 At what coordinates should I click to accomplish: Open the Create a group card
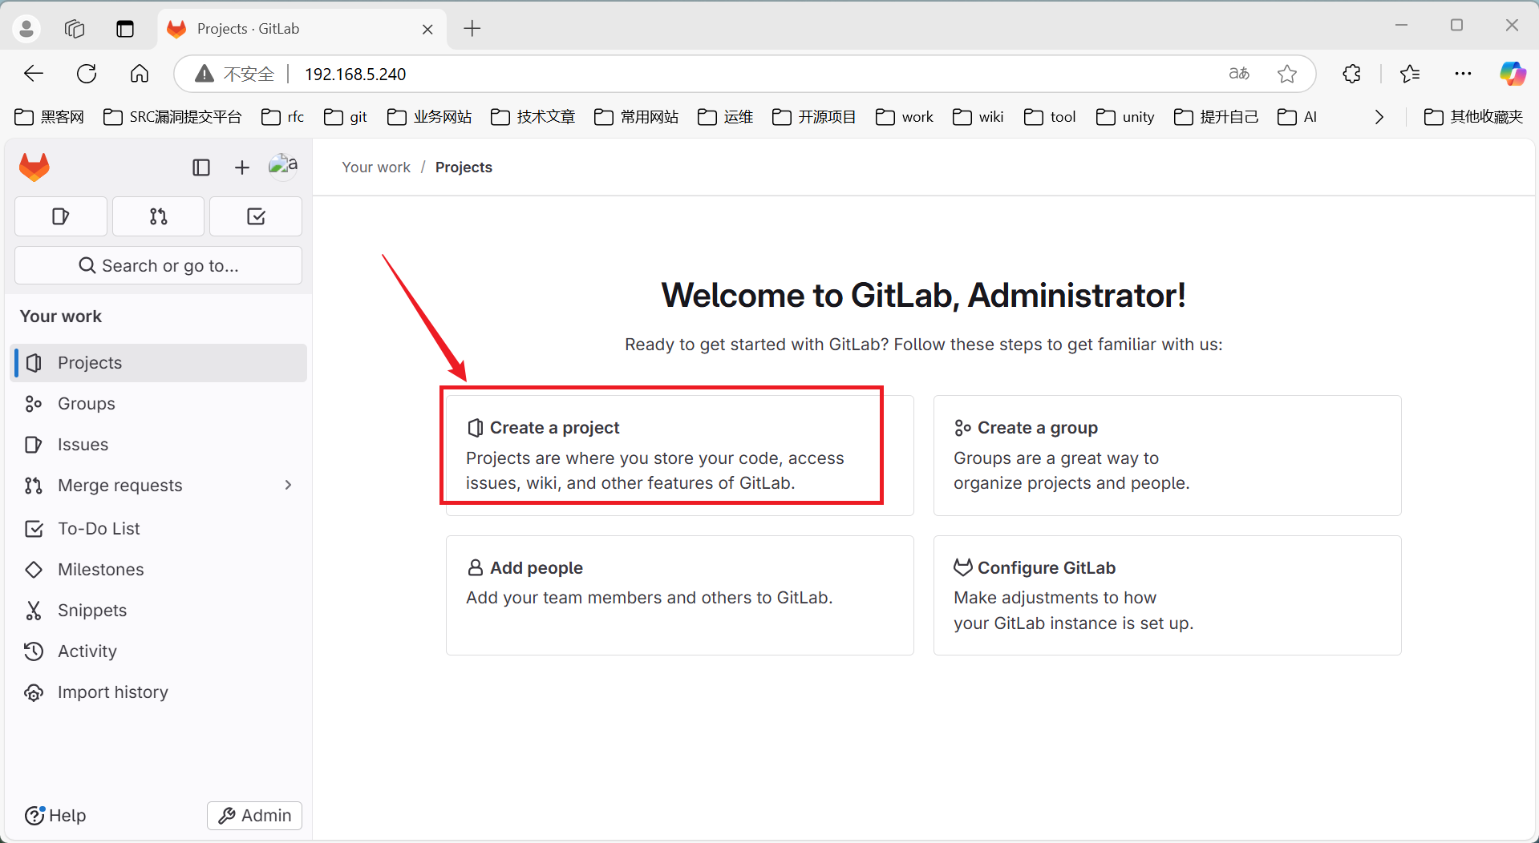pyautogui.click(x=1167, y=455)
